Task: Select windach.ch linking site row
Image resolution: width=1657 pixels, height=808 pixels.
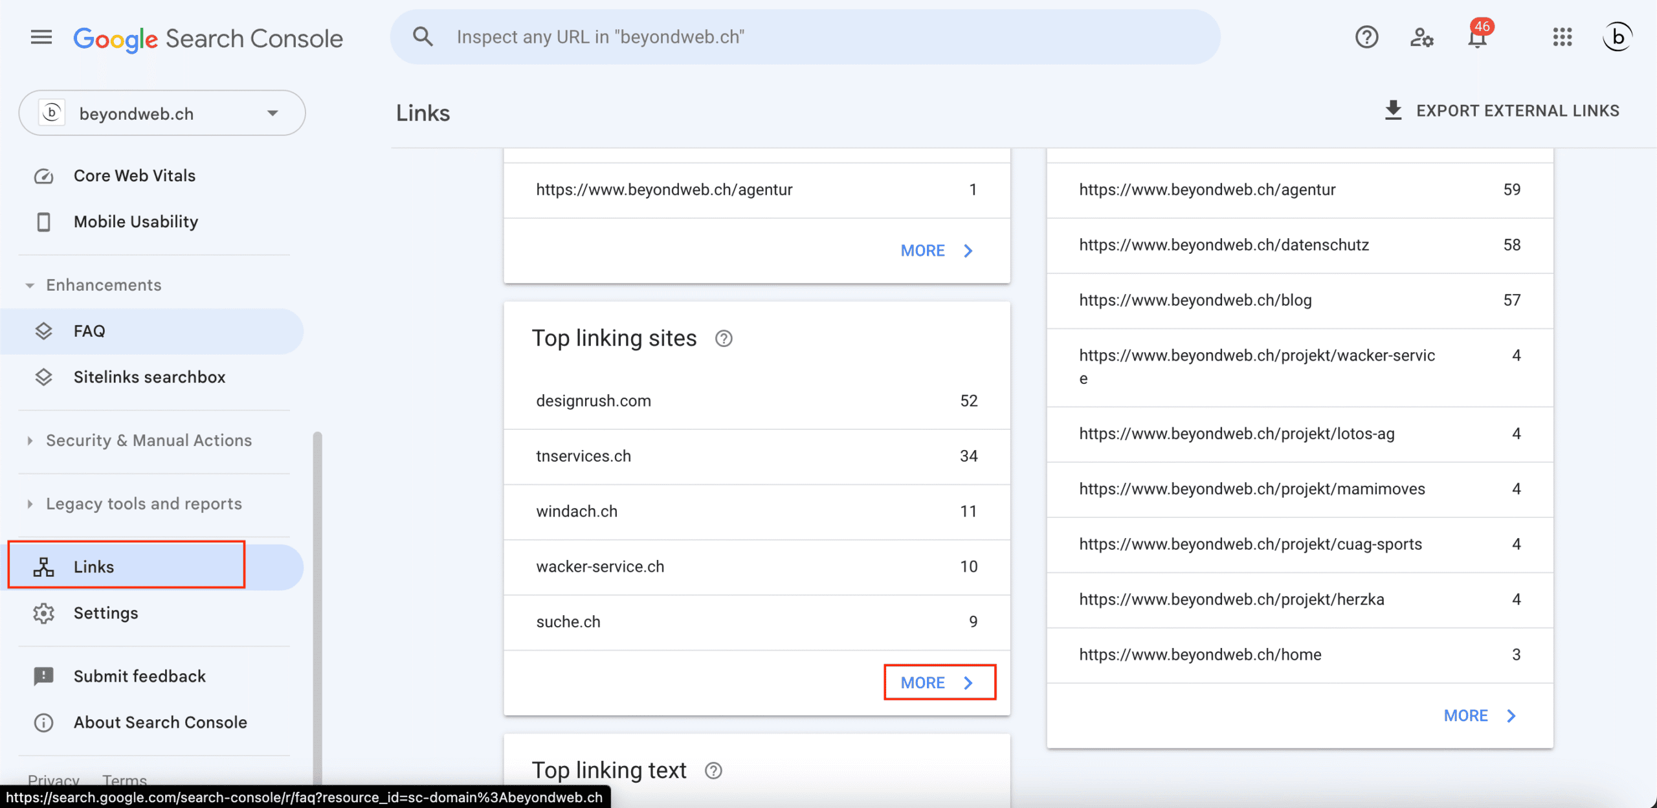Action: 757,511
